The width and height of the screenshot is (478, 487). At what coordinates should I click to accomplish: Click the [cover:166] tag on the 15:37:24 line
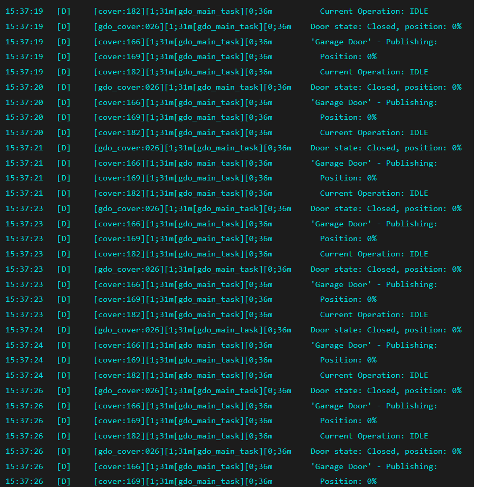pos(120,346)
